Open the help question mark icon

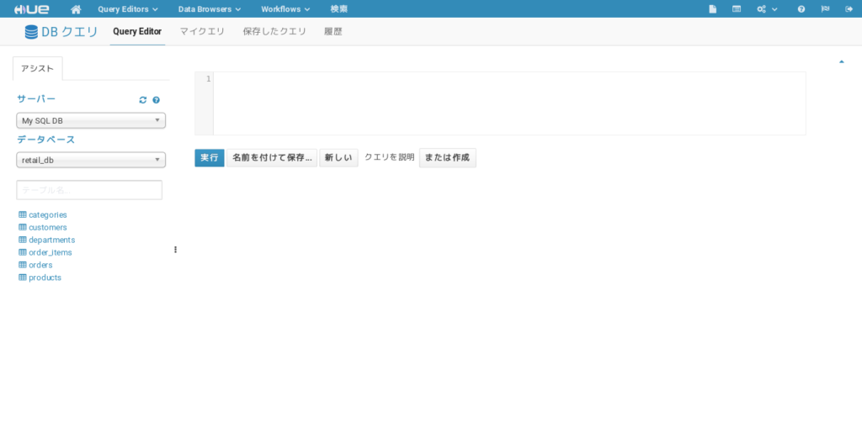[x=801, y=9]
